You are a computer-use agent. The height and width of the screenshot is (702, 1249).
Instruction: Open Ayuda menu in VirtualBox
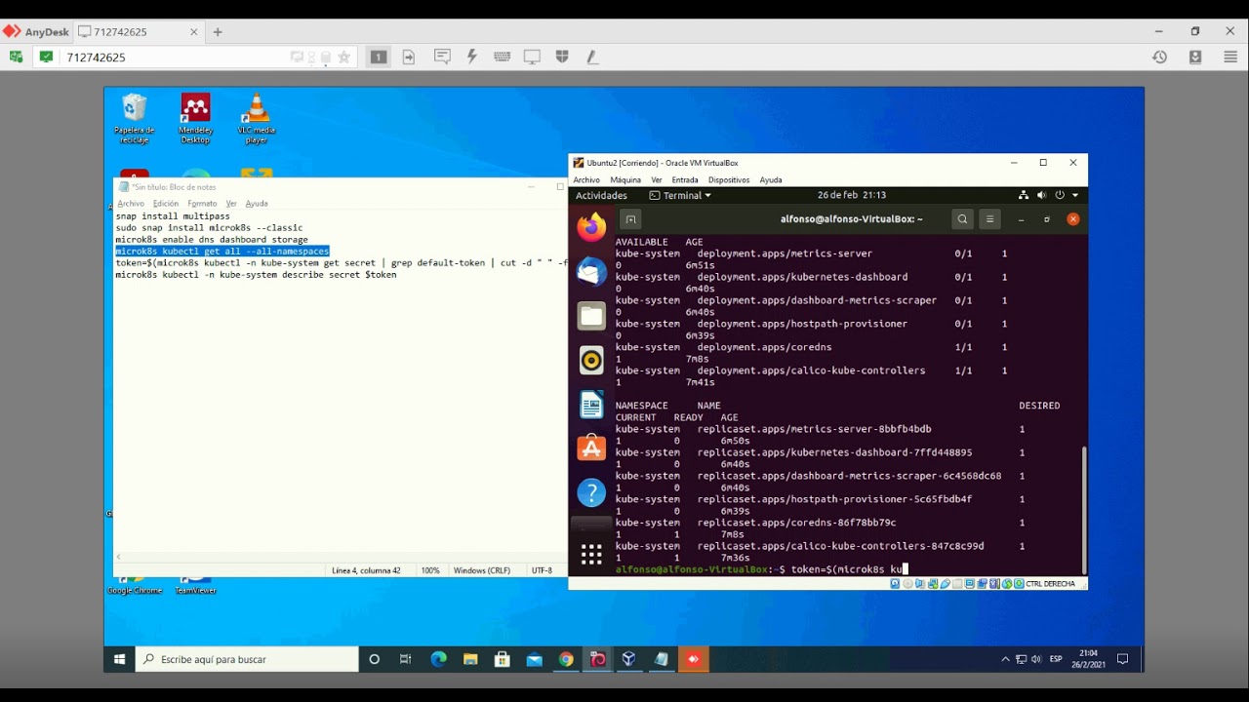(x=771, y=179)
